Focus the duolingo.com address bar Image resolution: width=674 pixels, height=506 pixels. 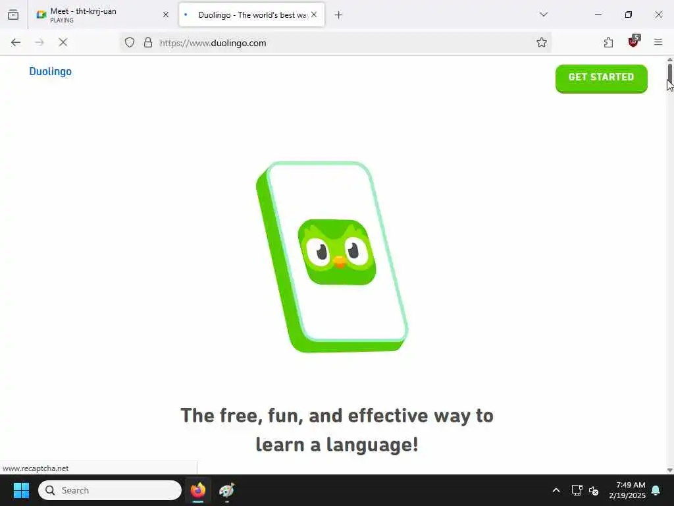[335, 43]
